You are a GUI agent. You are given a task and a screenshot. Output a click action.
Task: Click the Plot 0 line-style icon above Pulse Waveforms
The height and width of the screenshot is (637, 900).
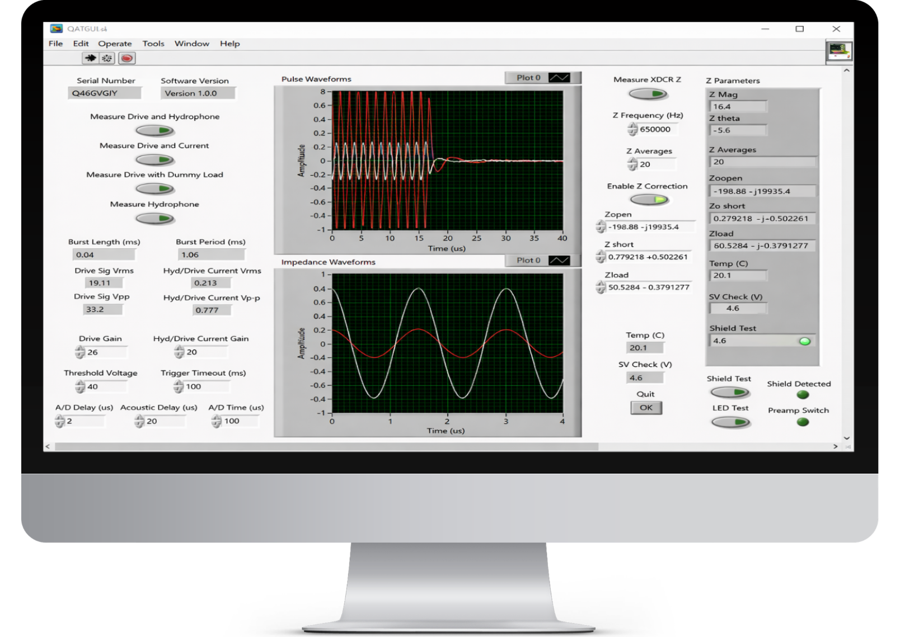[559, 78]
